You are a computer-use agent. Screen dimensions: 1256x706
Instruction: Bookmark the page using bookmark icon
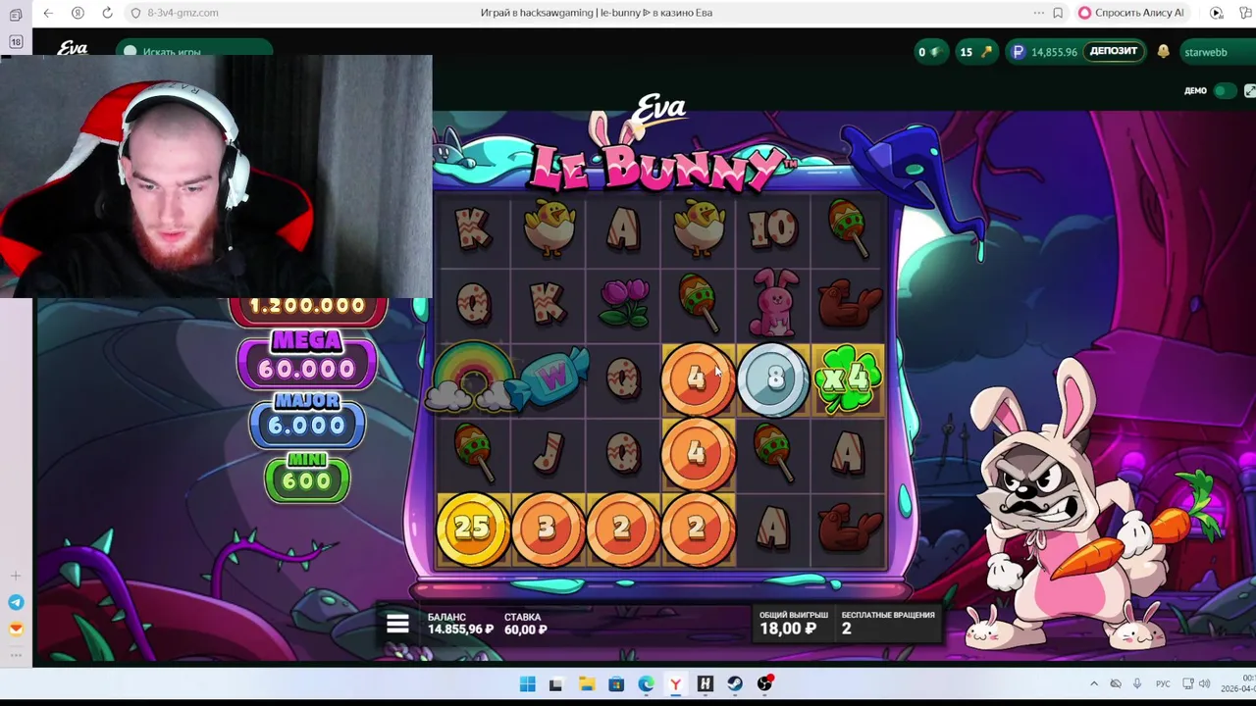tap(1058, 13)
